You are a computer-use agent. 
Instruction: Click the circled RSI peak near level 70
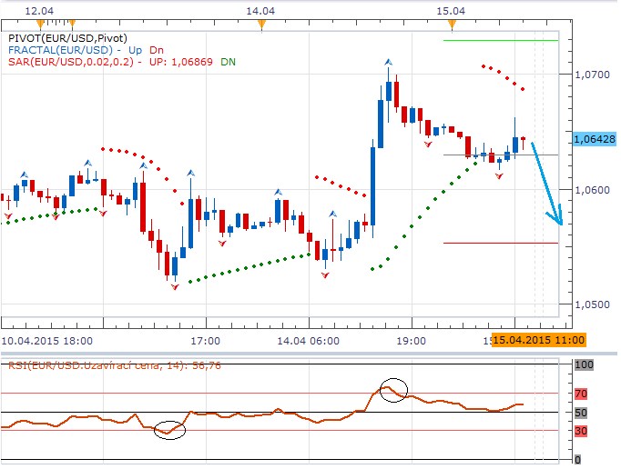click(392, 390)
